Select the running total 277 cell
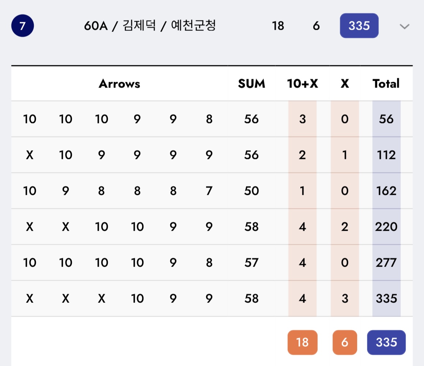 pyautogui.click(x=386, y=263)
